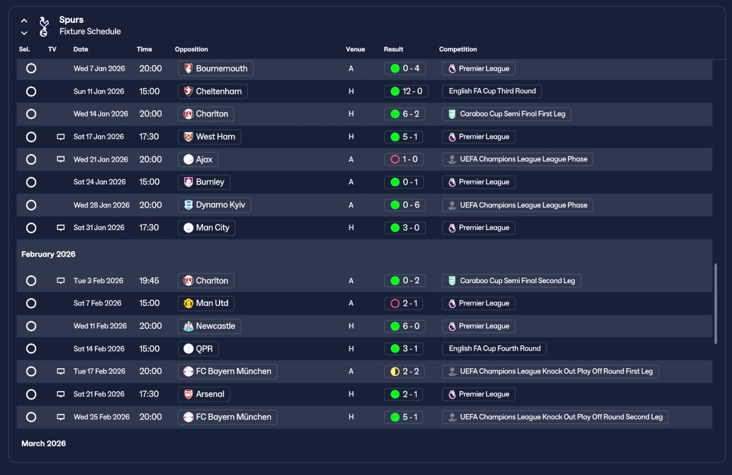The image size is (732, 475).
Task: Click the TV icon on the Ajax row
Action: pyautogui.click(x=61, y=159)
